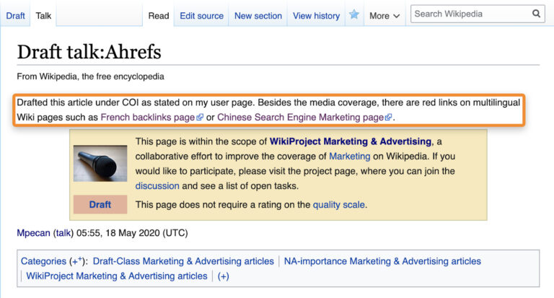
Task: Click 'From Wikipedia, the free encyclopedia' tagline
Action: pyautogui.click(x=90, y=76)
